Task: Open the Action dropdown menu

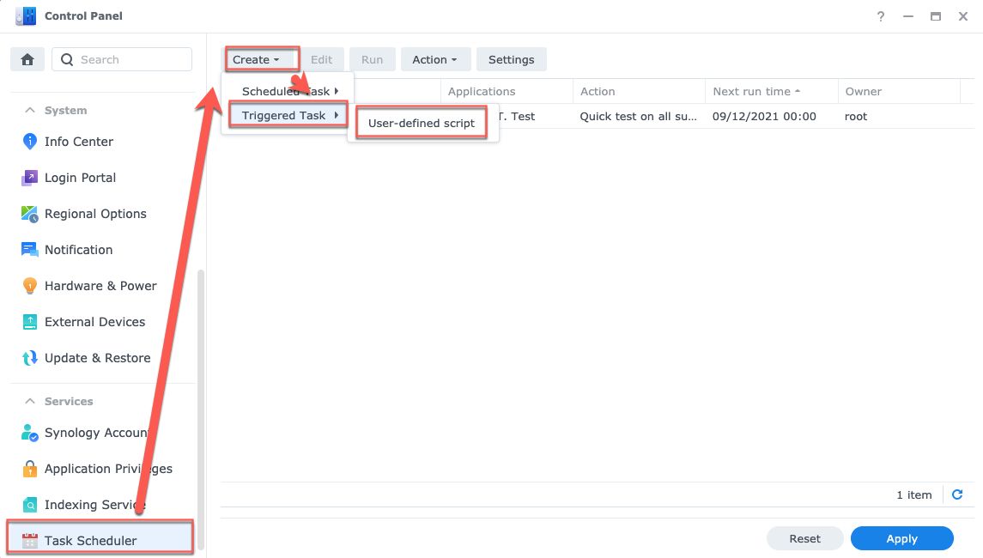Action: [x=435, y=59]
